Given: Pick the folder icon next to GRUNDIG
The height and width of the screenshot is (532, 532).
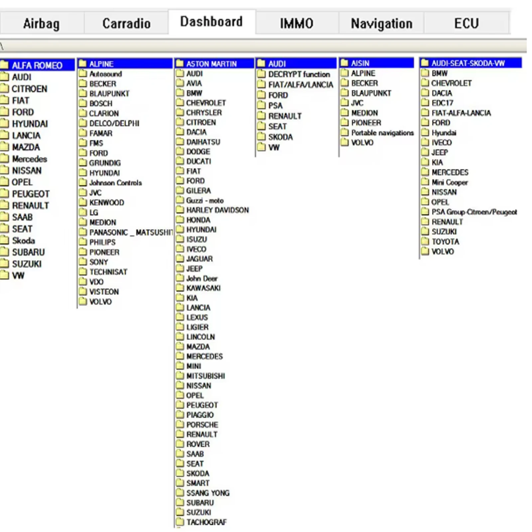Looking at the screenshot, I should [x=83, y=163].
